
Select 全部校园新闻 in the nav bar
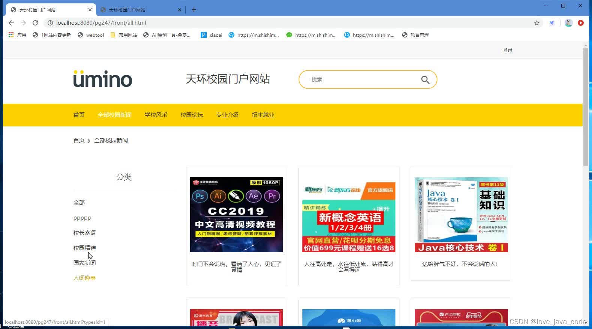tap(114, 115)
